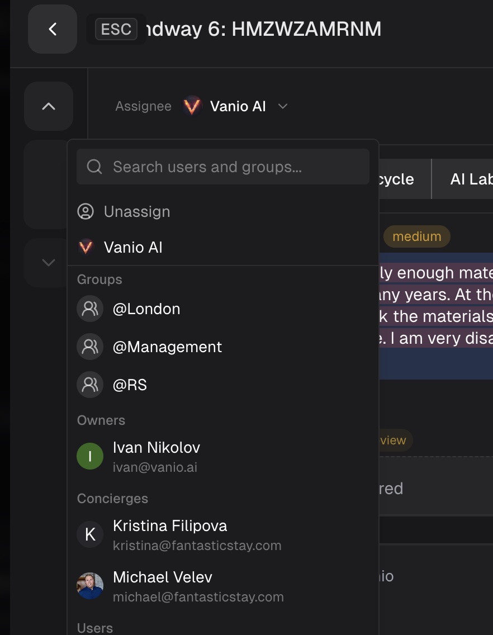Assign to the @London group
The width and height of the screenshot is (493, 635).
pyautogui.click(x=146, y=309)
